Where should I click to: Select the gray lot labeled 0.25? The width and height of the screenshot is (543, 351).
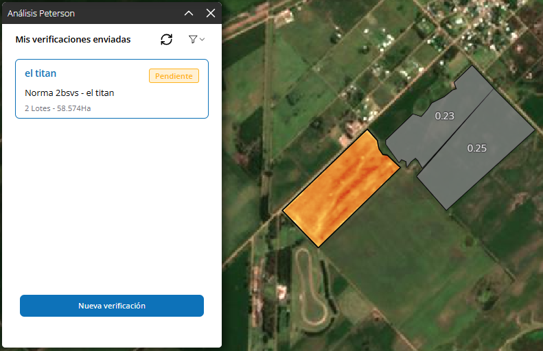pos(477,149)
